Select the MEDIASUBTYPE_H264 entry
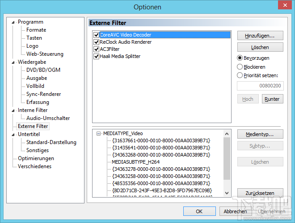 pos(135,162)
